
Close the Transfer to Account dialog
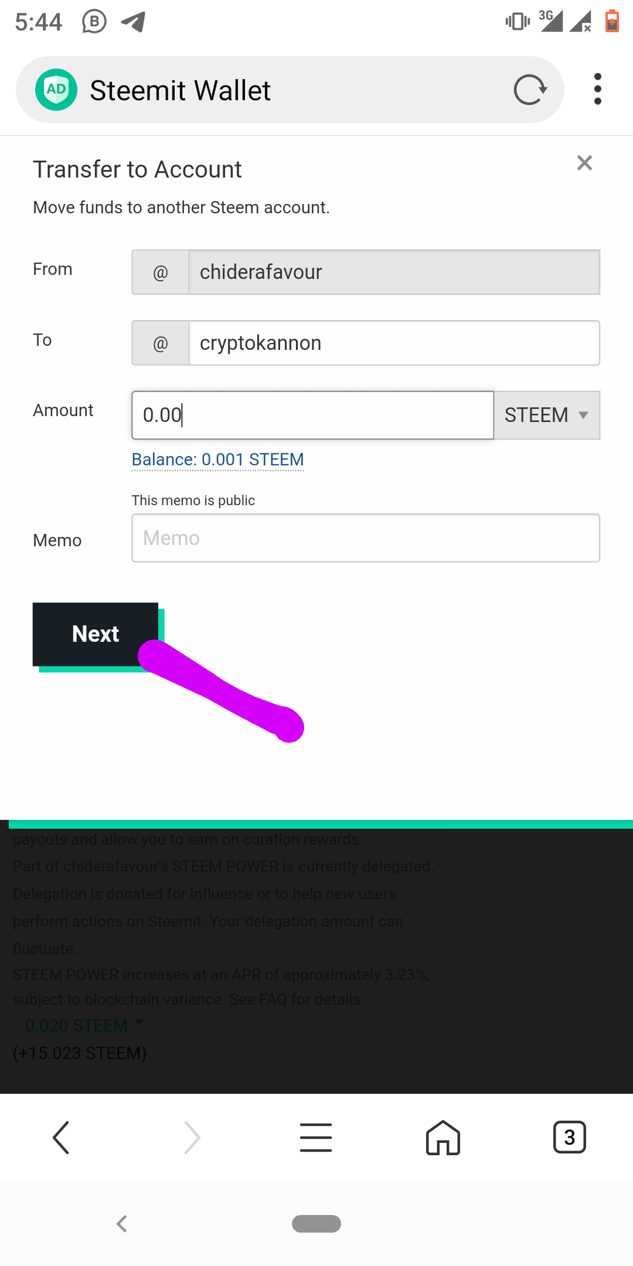coord(584,162)
